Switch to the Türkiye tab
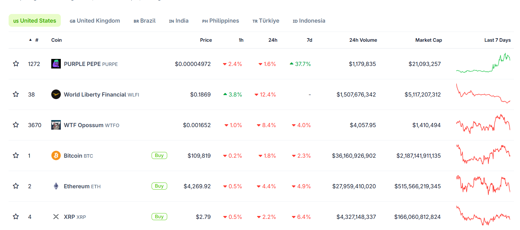520x230 pixels. pyautogui.click(x=266, y=21)
